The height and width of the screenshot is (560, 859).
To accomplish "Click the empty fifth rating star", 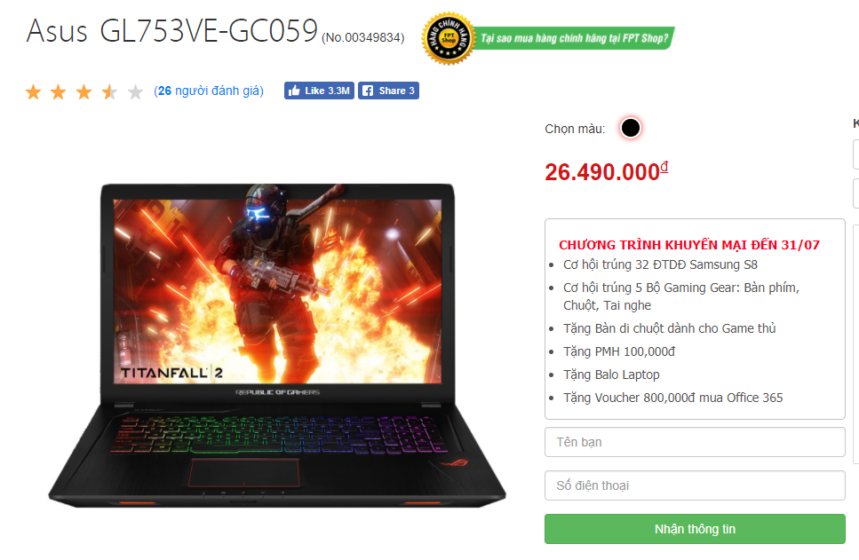I will pos(135,92).
